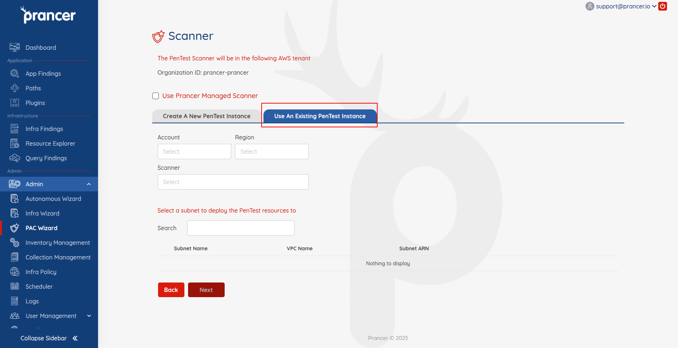Click the Infra Policy globe icon
The width and height of the screenshot is (678, 348).
tap(15, 272)
